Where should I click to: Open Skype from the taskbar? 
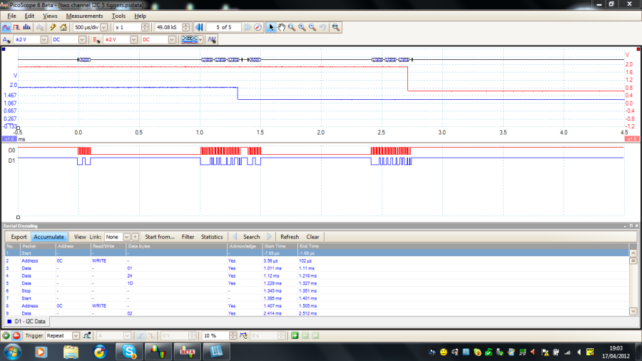tap(129, 352)
